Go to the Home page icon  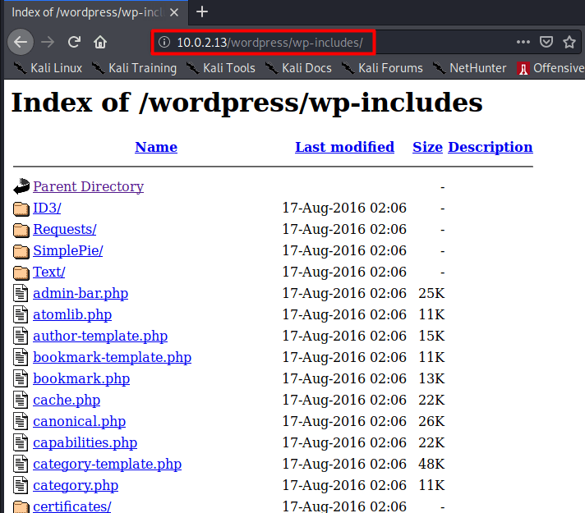click(x=100, y=42)
